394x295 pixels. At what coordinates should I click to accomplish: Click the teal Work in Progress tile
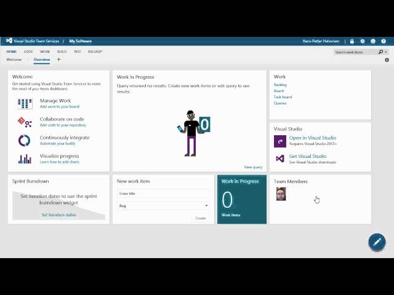pyautogui.click(x=242, y=199)
